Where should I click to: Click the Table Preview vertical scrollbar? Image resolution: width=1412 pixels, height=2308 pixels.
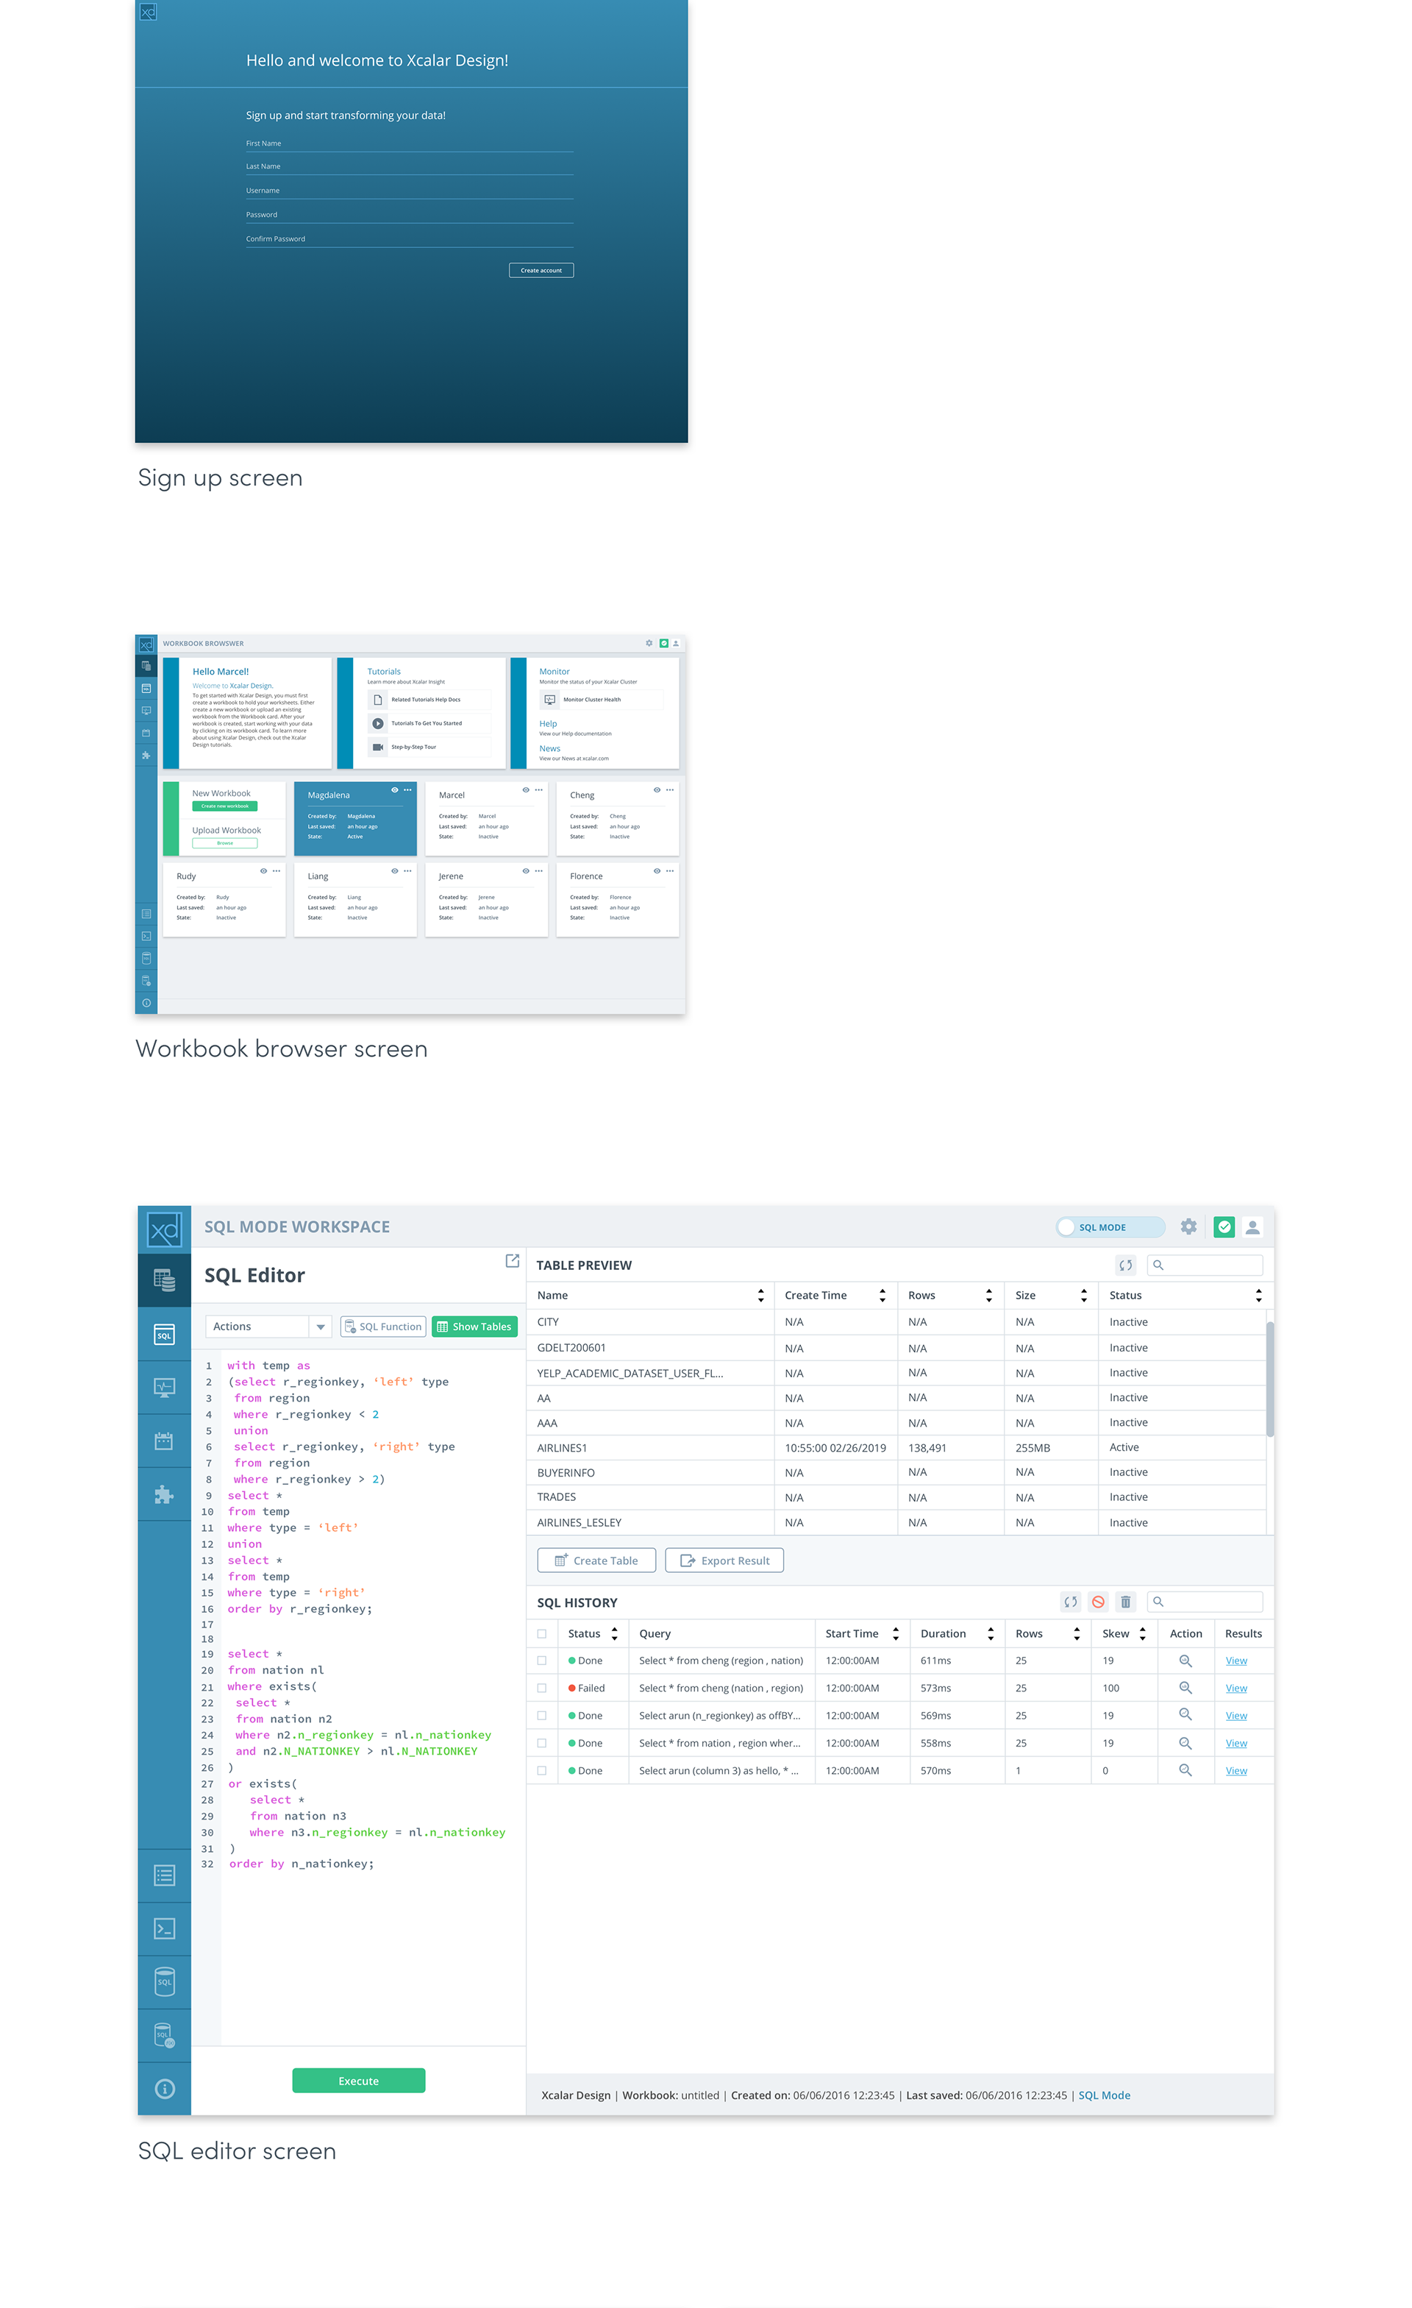point(1269,1379)
